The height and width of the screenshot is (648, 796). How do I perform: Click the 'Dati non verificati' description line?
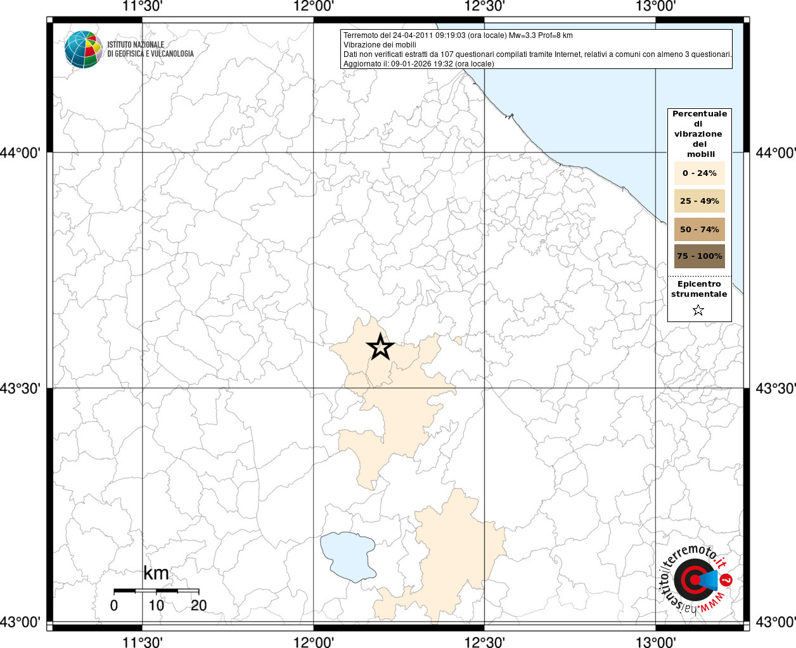click(538, 54)
